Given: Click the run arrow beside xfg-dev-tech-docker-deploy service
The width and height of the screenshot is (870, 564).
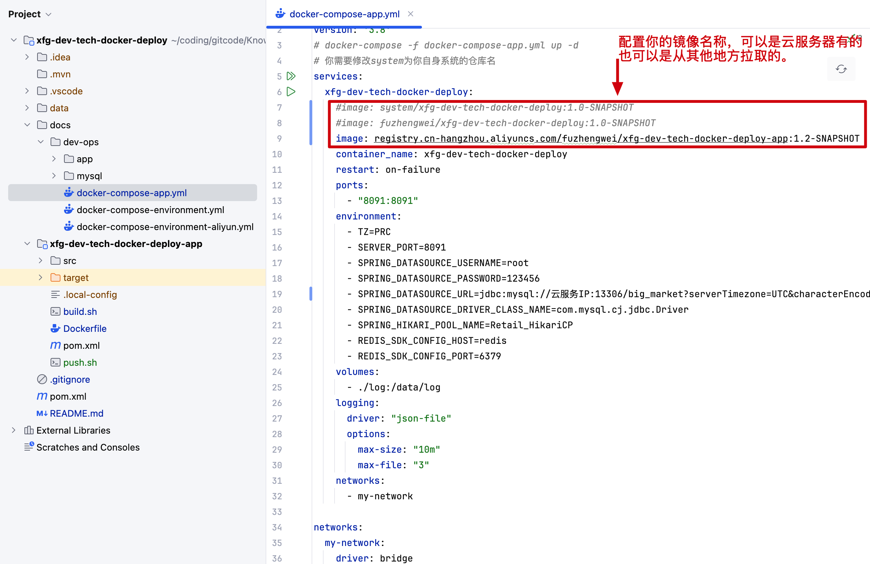Looking at the screenshot, I should click(291, 91).
